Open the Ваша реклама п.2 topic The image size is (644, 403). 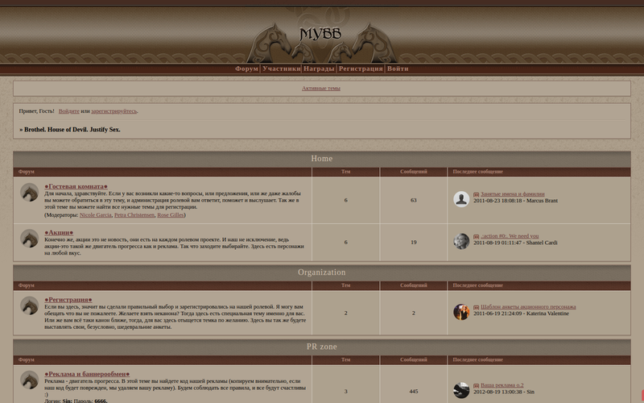tap(502, 385)
